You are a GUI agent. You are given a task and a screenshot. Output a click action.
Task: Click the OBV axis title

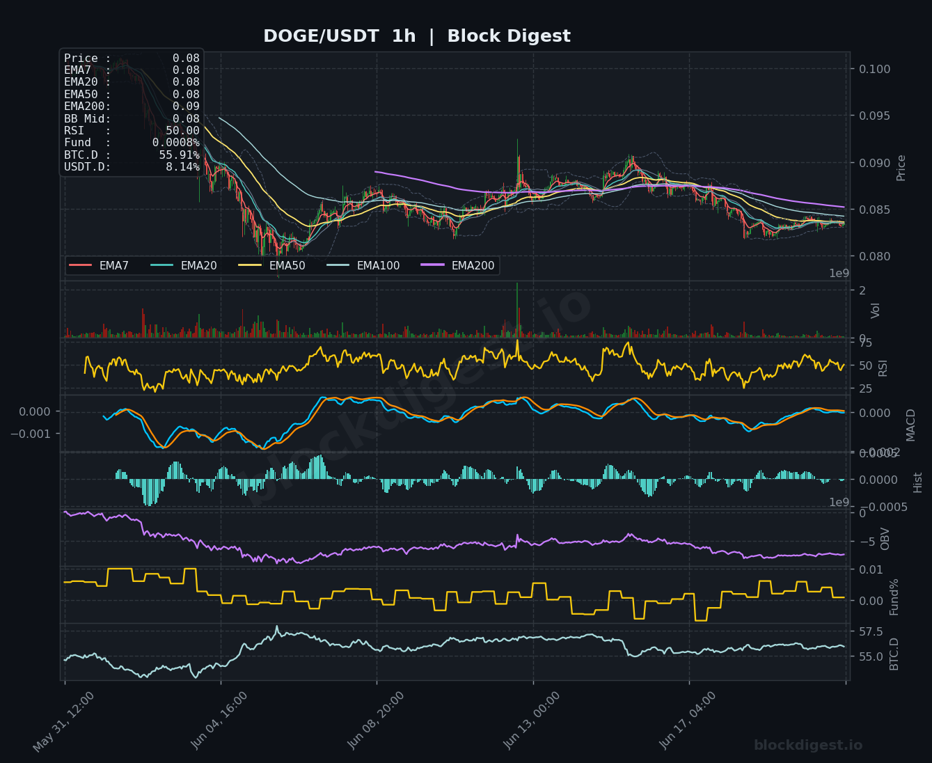pos(885,539)
